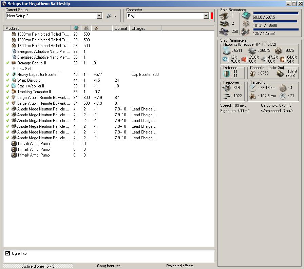Toggle Heavy Capacitor Booster II active checkmark
The height and width of the screenshot is (269, 304).
coord(7,74)
